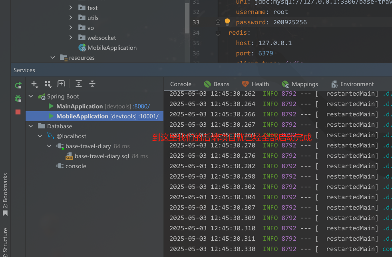Collapse the Database services node
Image resolution: width=392 pixels, height=257 pixels.
(x=31, y=126)
